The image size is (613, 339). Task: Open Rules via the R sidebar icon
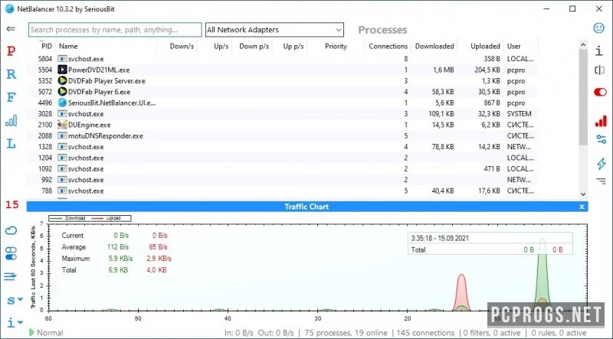[11, 74]
